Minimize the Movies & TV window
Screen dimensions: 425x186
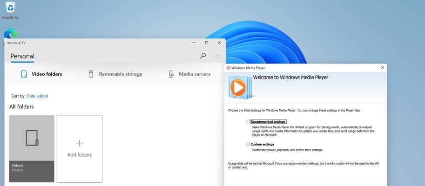click(x=194, y=43)
